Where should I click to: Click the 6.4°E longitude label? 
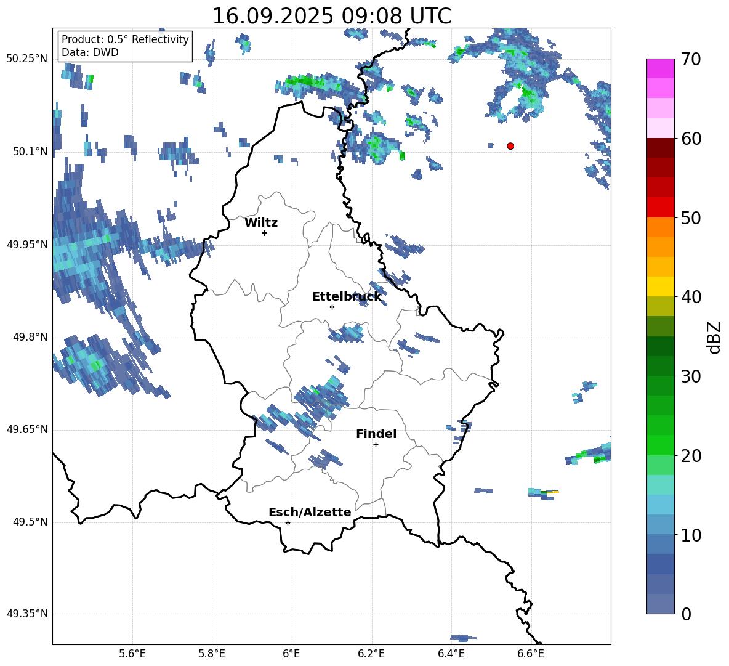(x=451, y=654)
